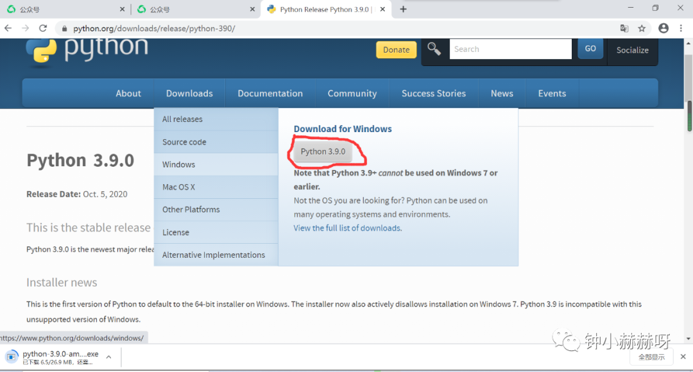Close the downloads bar
Image resolution: width=693 pixels, height=372 pixels.
[x=683, y=357]
